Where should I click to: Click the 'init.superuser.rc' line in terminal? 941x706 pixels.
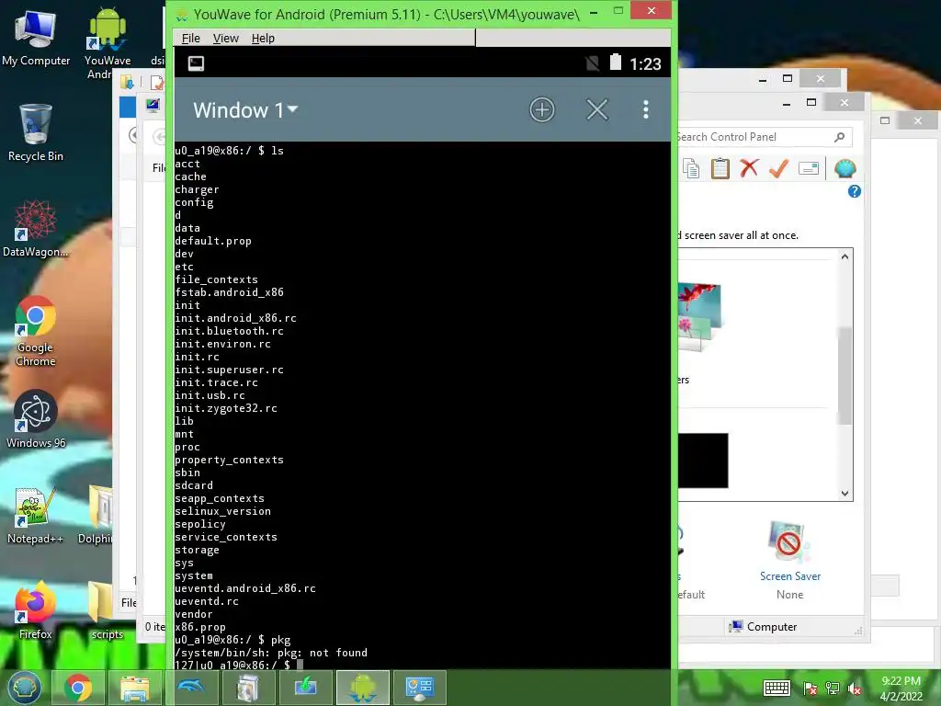click(229, 370)
